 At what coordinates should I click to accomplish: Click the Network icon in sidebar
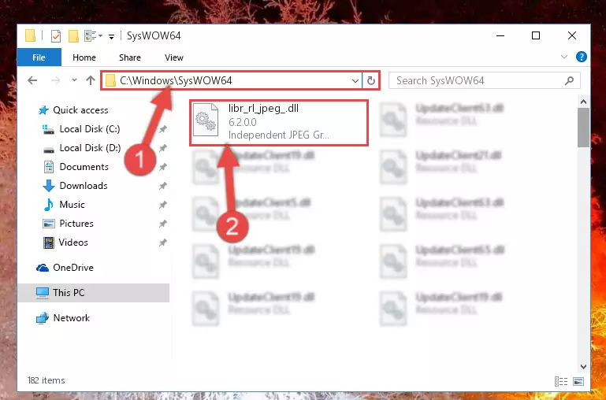click(42, 318)
